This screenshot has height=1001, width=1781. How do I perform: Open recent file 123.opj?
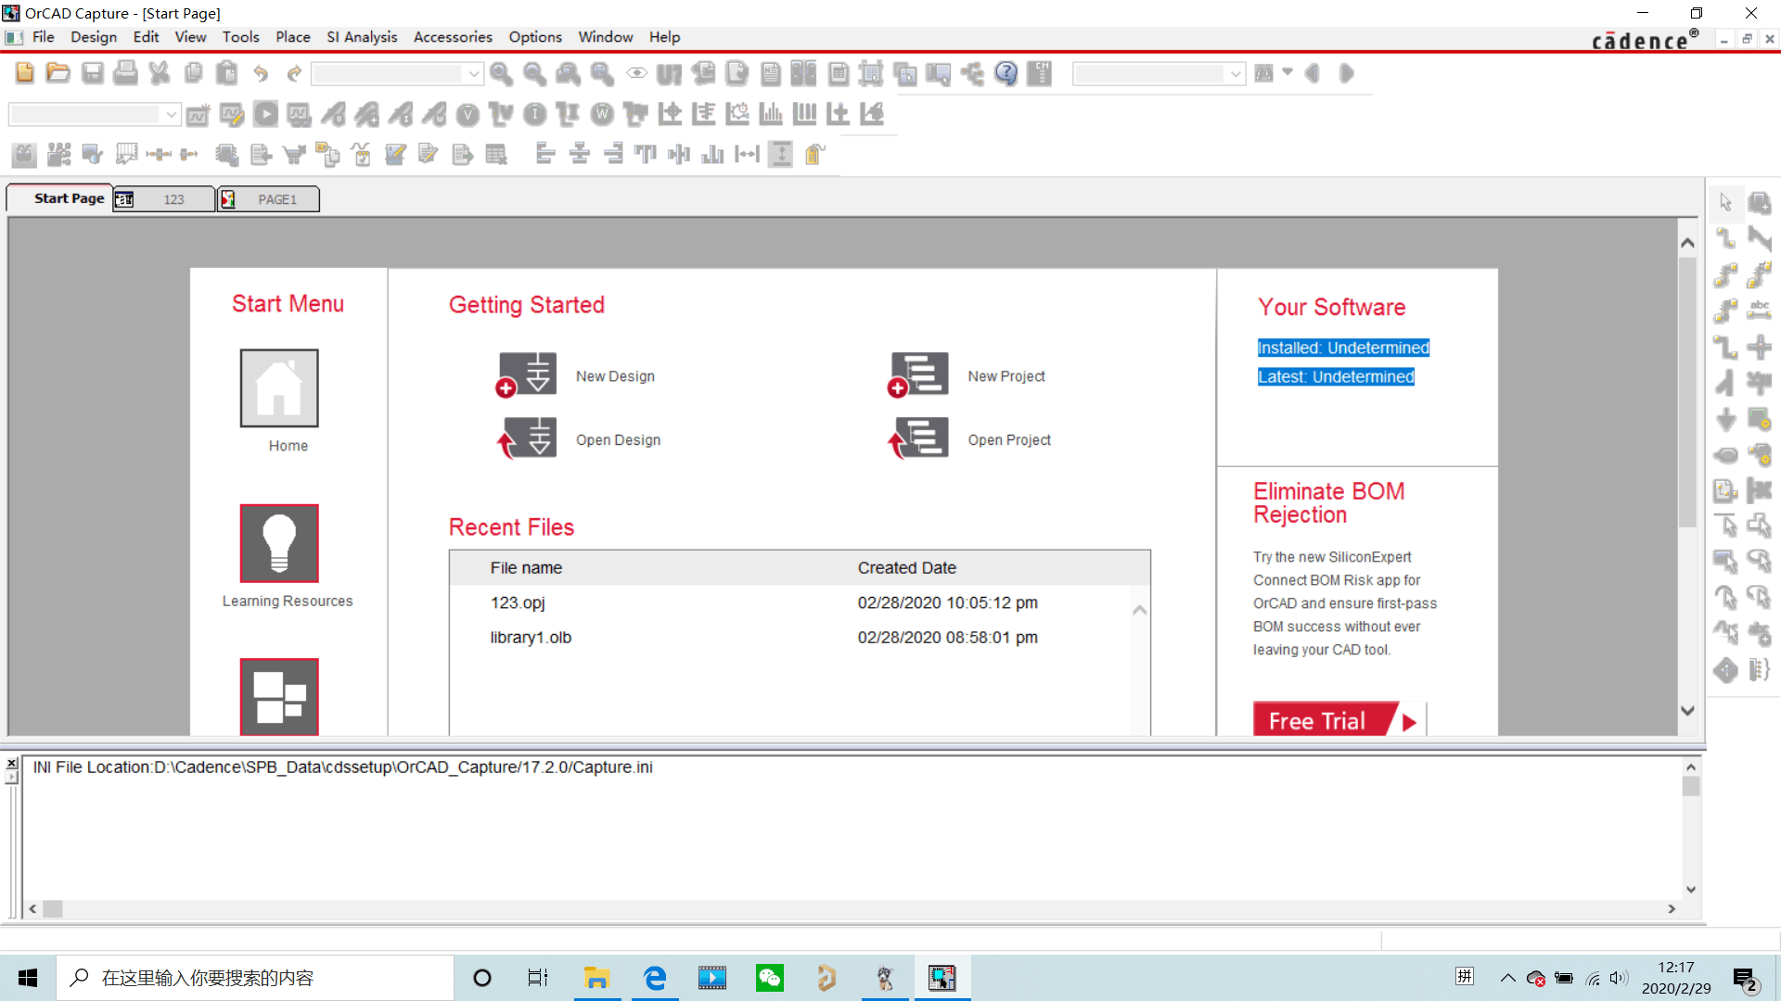point(518,602)
